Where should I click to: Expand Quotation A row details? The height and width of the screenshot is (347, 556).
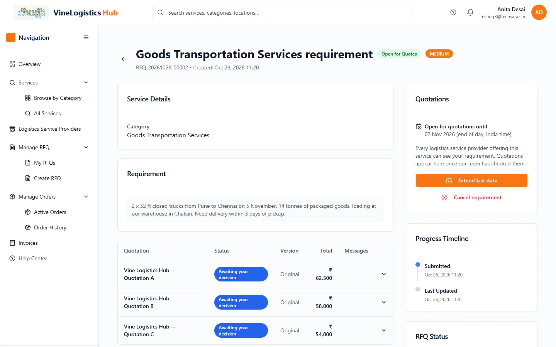pos(384,274)
